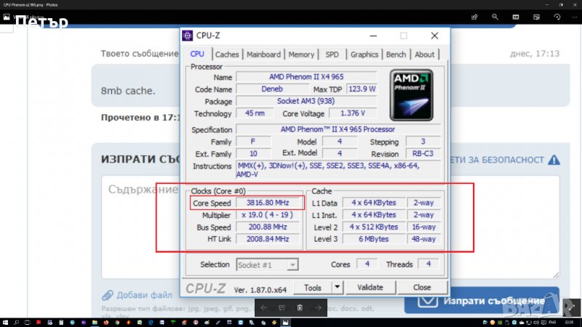582x327 pixels.
Task: Open the Tools dropdown arrow in CPU-Z
Action: click(335, 288)
